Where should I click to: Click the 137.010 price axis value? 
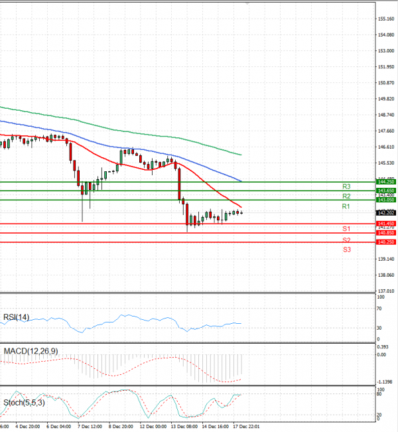pyautogui.click(x=386, y=291)
